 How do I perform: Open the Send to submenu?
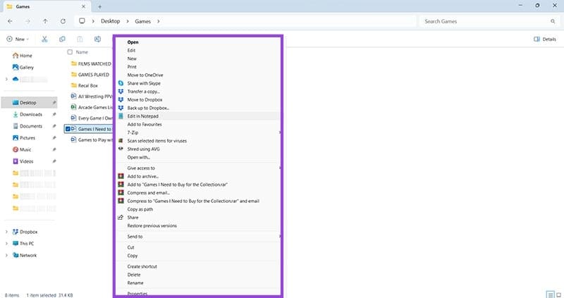(198, 237)
